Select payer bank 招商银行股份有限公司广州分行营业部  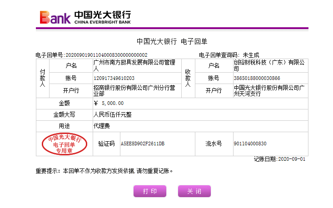pyautogui.click(x=134, y=91)
